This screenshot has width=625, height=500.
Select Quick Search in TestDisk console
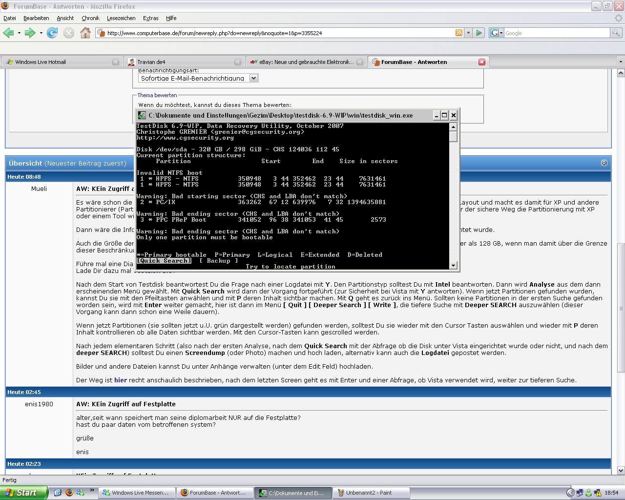(x=164, y=261)
